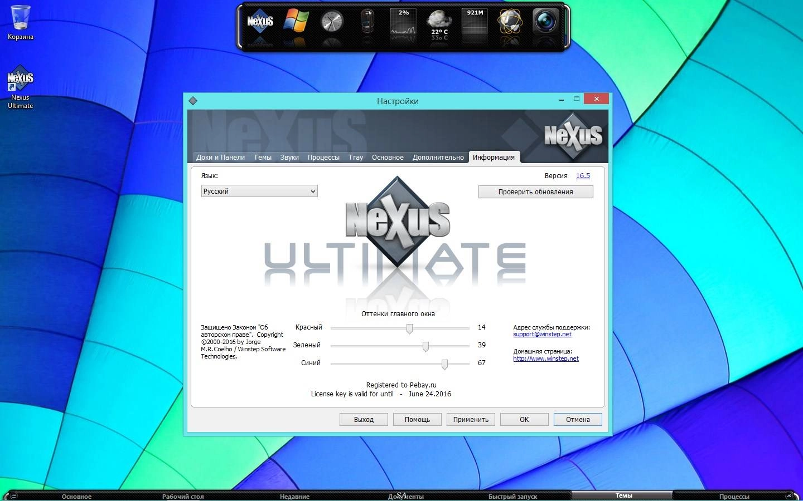Click the Синий slider thumb

point(444,365)
